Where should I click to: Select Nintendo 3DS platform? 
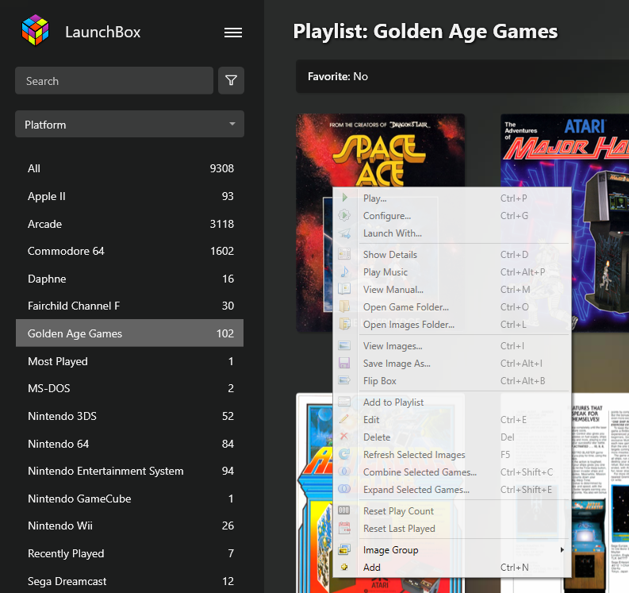pos(129,416)
